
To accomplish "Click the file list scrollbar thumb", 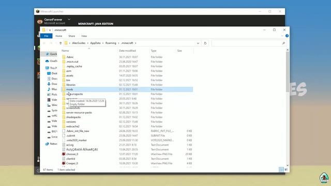I will click(x=288, y=72).
